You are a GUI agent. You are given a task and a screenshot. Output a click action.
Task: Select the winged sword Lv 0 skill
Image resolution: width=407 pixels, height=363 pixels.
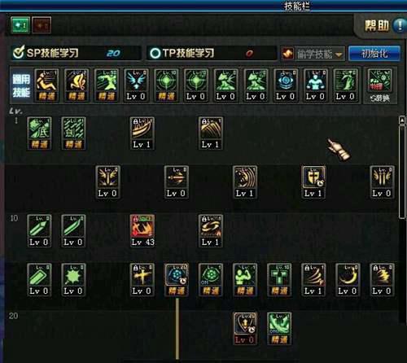point(107,181)
